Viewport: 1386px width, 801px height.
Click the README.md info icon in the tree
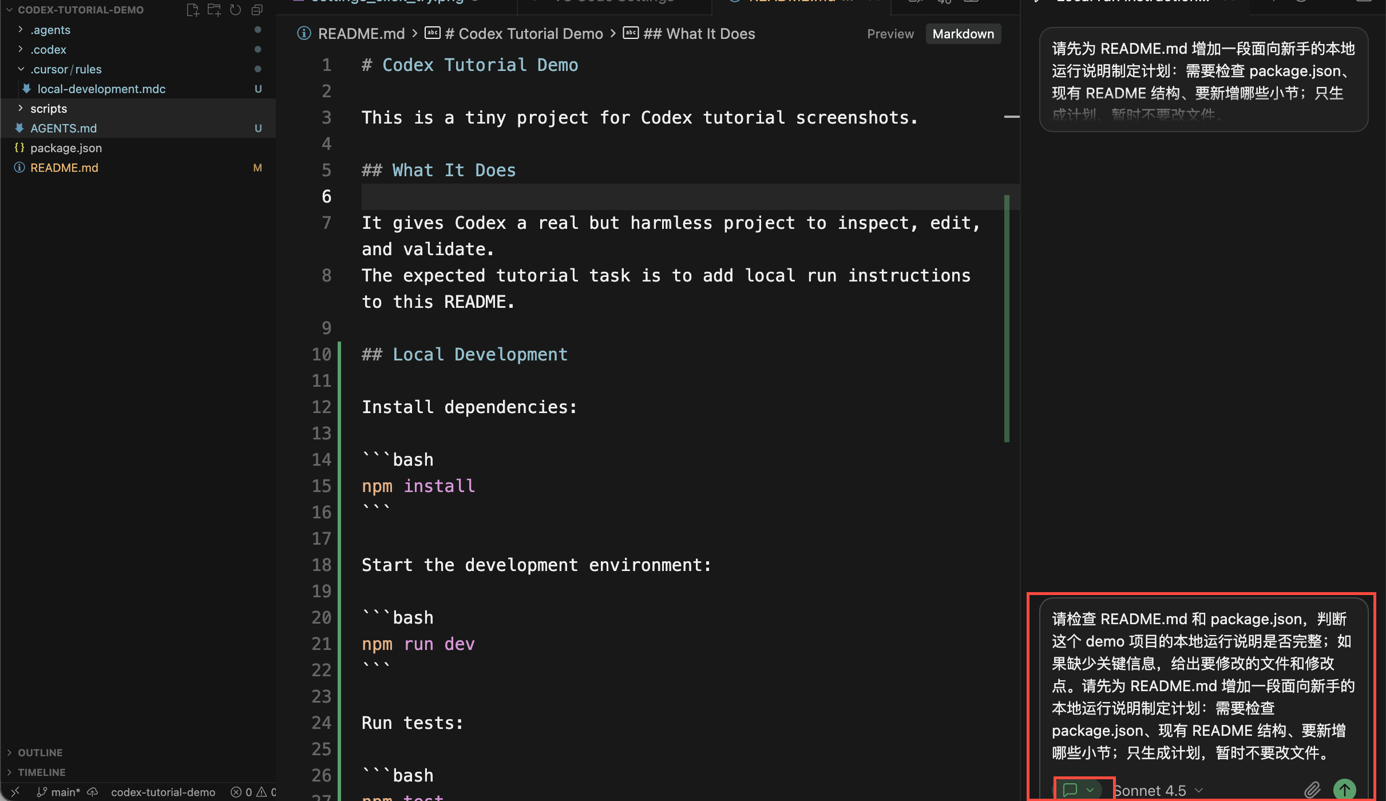pyautogui.click(x=19, y=168)
